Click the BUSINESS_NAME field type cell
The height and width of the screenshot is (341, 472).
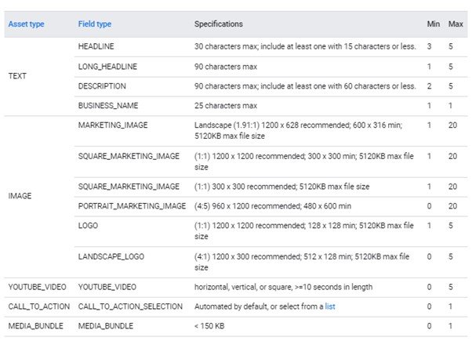point(108,106)
